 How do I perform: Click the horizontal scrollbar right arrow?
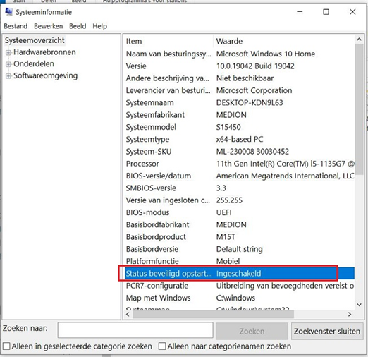350,314
